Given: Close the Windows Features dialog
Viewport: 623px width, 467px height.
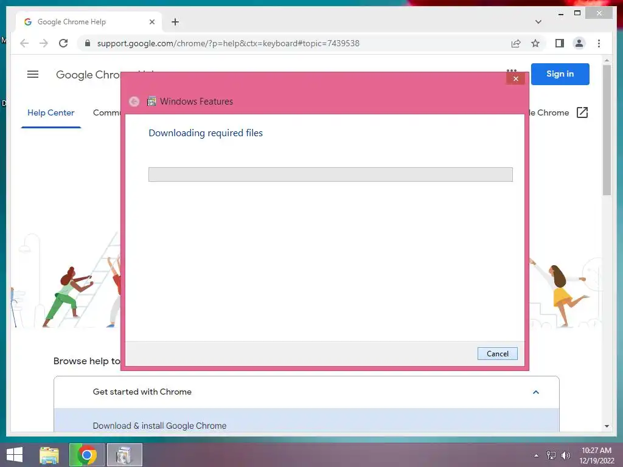Looking at the screenshot, I should click(x=515, y=78).
